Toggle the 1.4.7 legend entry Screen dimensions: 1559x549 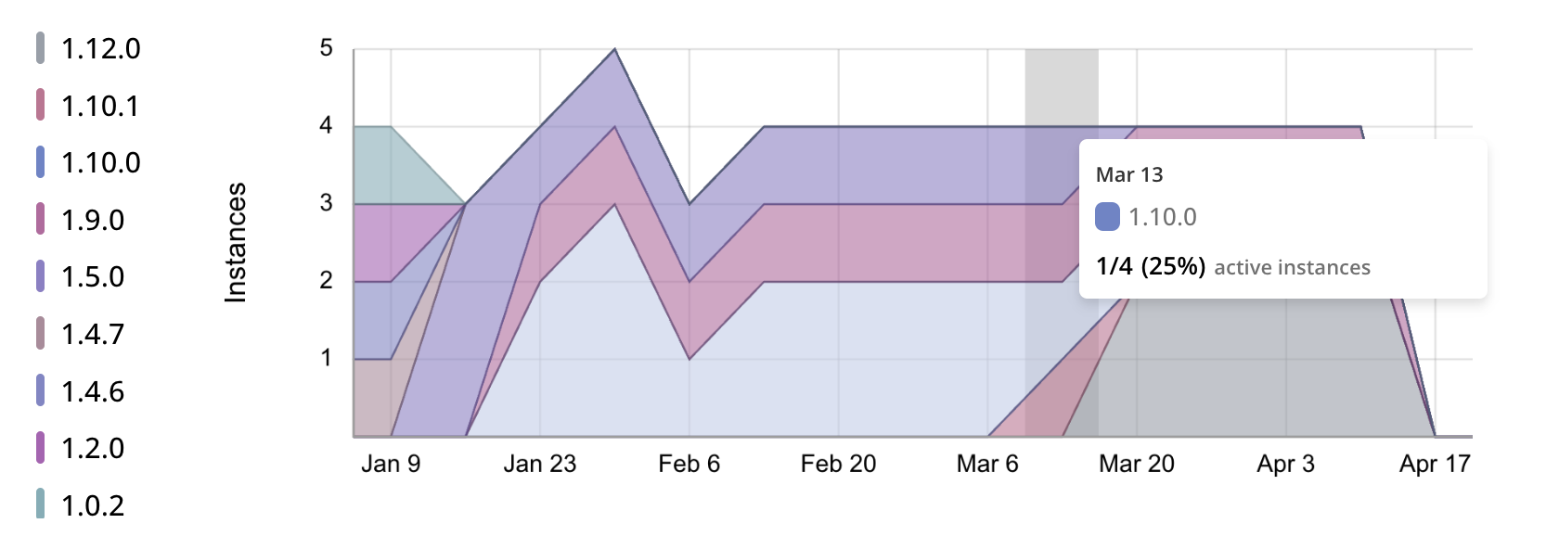92,334
